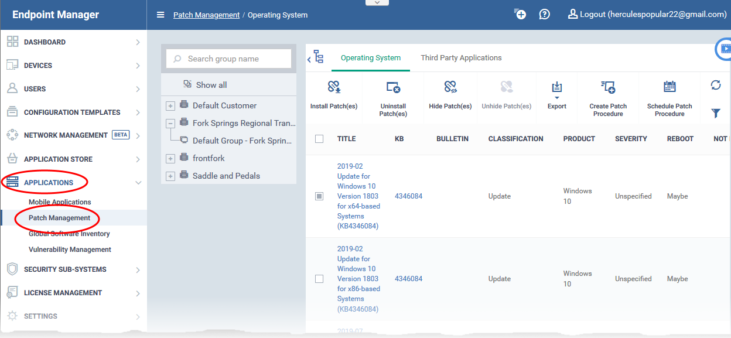Switch to Third Party Applications tab
Screen dimensions: 731x338
[461, 58]
